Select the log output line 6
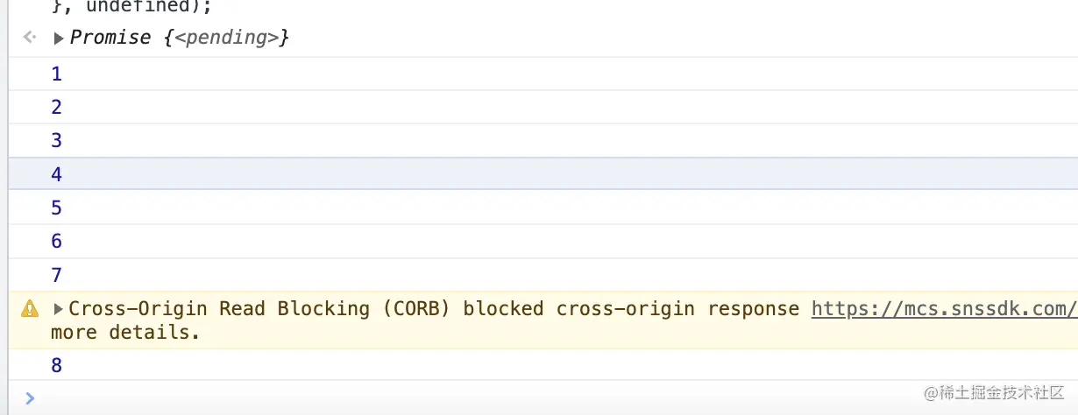Viewport: 1078px width, 415px height. [543, 241]
